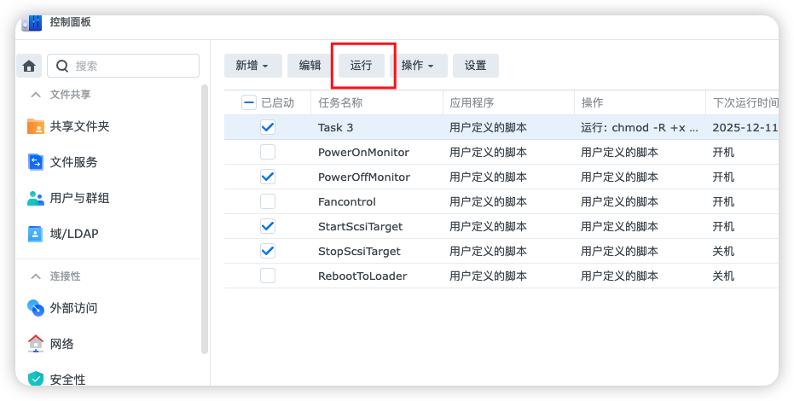Image resolution: width=794 pixels, height=401 pixels.
Task: Select the RebootToLoader task row
Action: 362,276
